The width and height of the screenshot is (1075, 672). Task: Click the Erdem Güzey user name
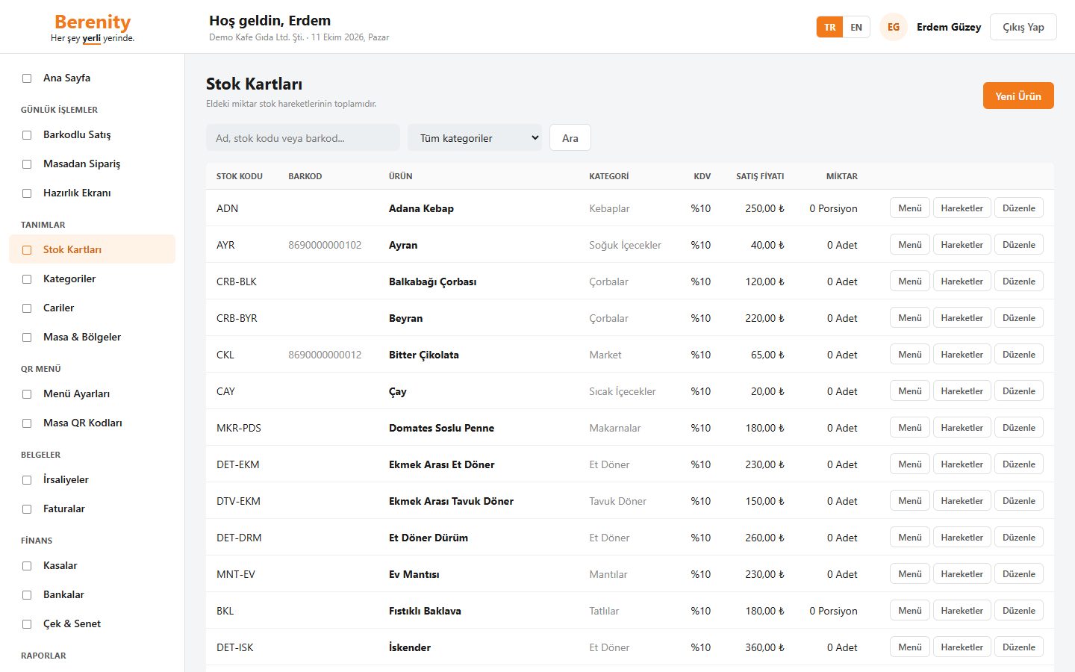949,27
